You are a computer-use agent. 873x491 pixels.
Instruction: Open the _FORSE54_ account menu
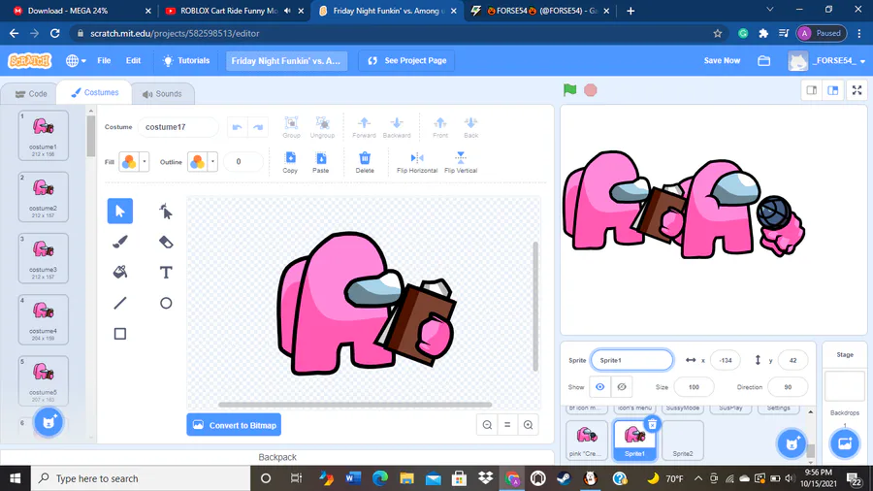(826, 61)
